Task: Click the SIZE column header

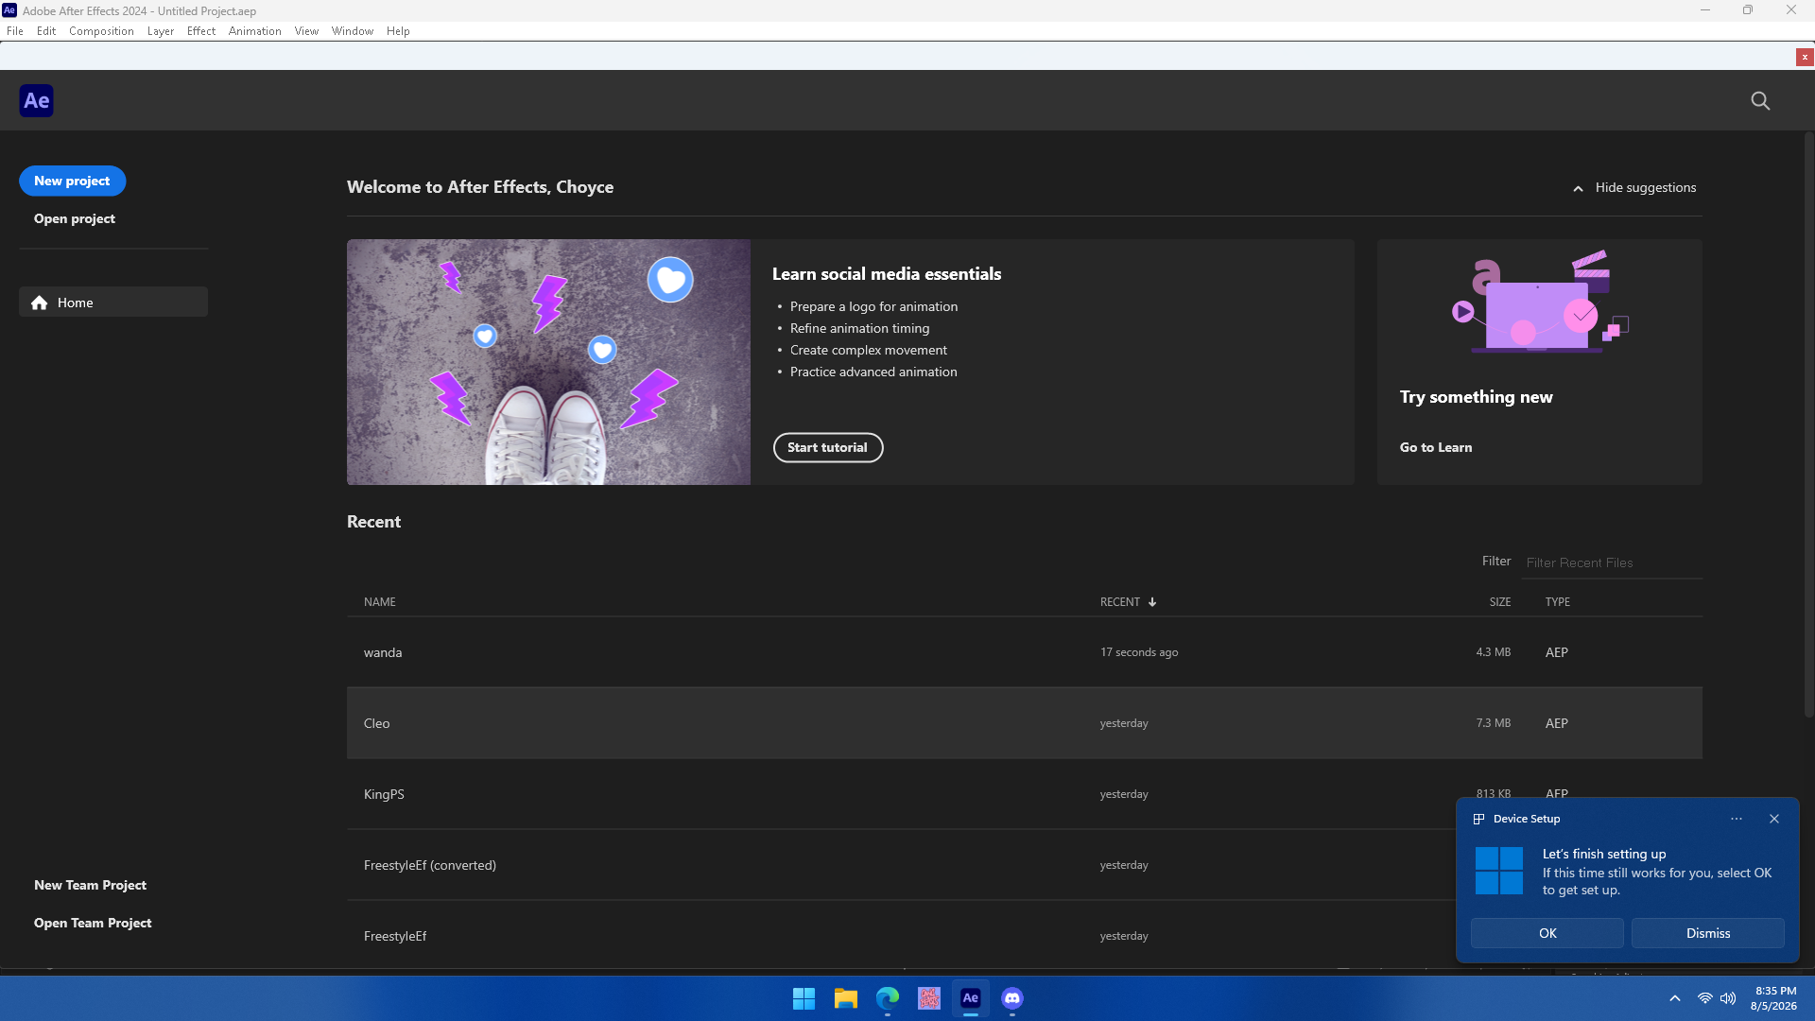Action: (1500, 602)
